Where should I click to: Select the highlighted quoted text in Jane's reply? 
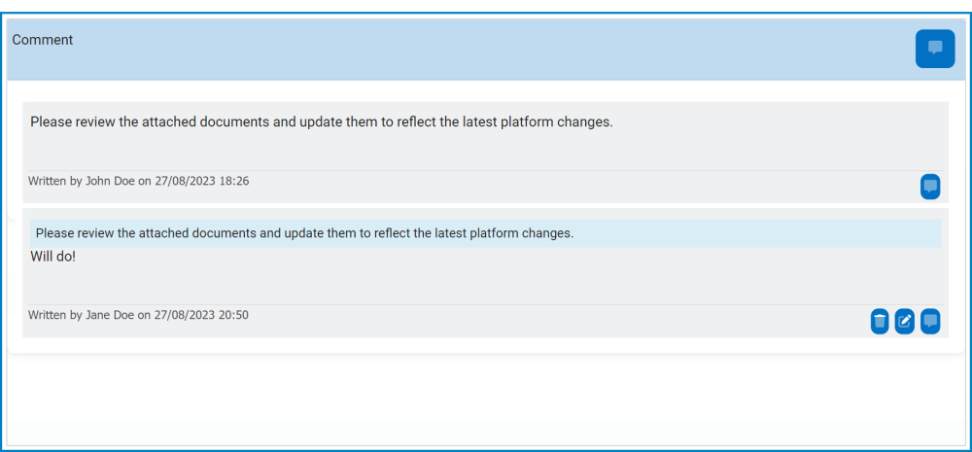coord(304,233)
